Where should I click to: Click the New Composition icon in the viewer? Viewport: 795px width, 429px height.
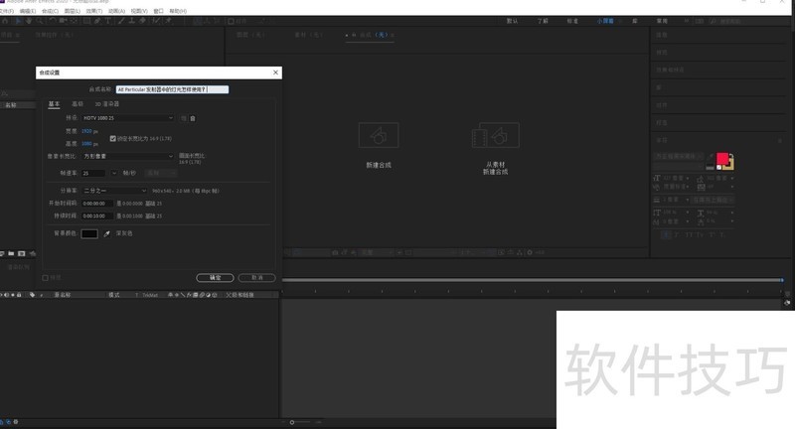pyautogui.click(x=379, y=135)
